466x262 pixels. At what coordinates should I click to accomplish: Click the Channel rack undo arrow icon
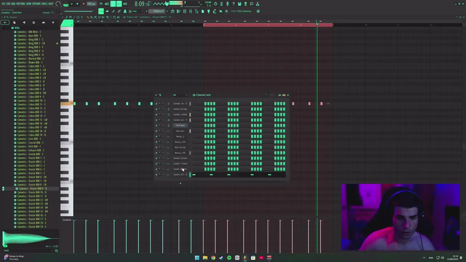160,95
